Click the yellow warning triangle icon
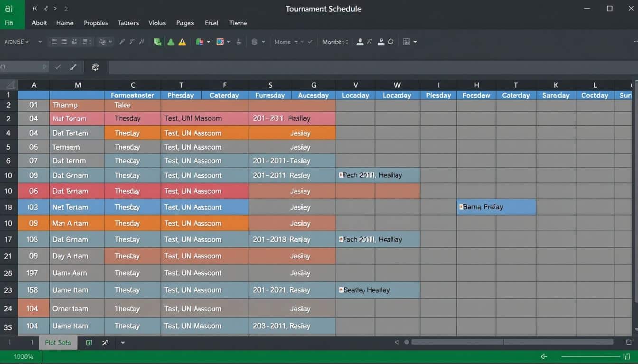638x364 pixels. 182,42
